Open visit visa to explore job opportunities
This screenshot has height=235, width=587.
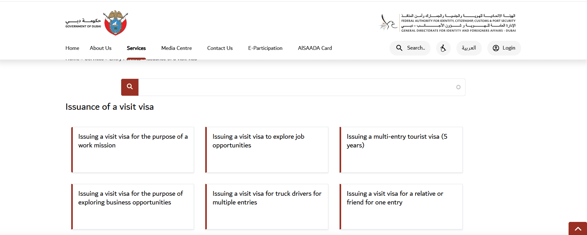(x=267, y=150)
